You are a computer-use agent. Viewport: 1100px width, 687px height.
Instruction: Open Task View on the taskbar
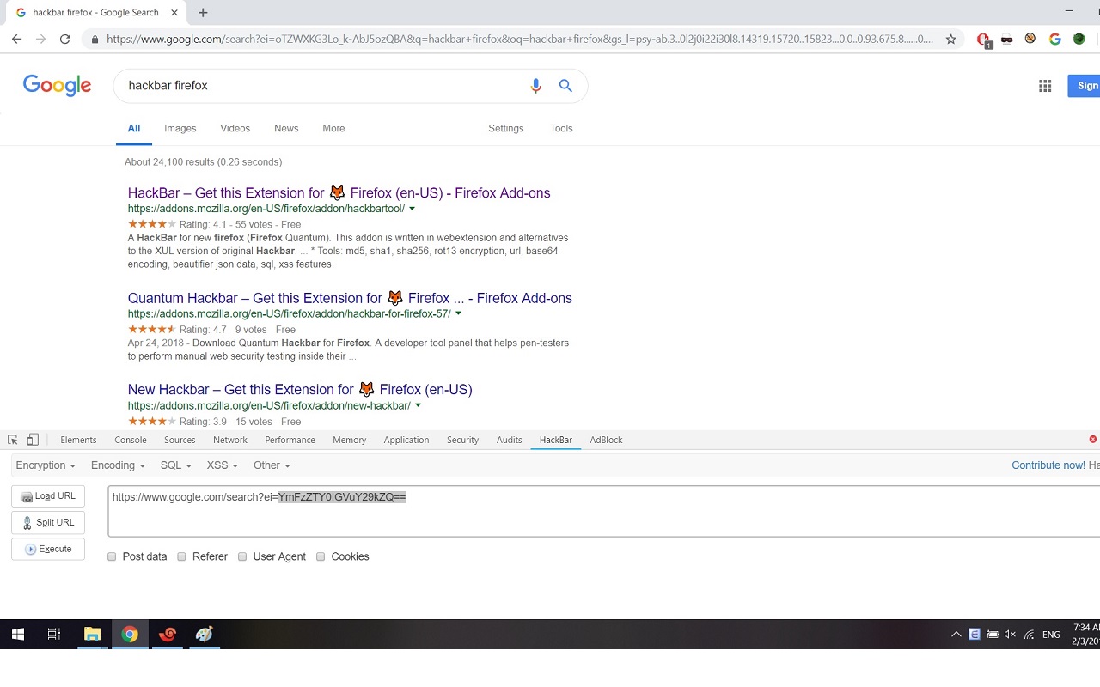pos(53,635)
